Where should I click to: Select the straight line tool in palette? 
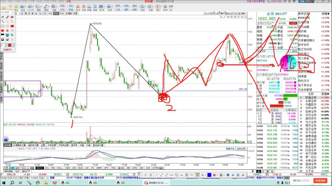pos(7,22)
